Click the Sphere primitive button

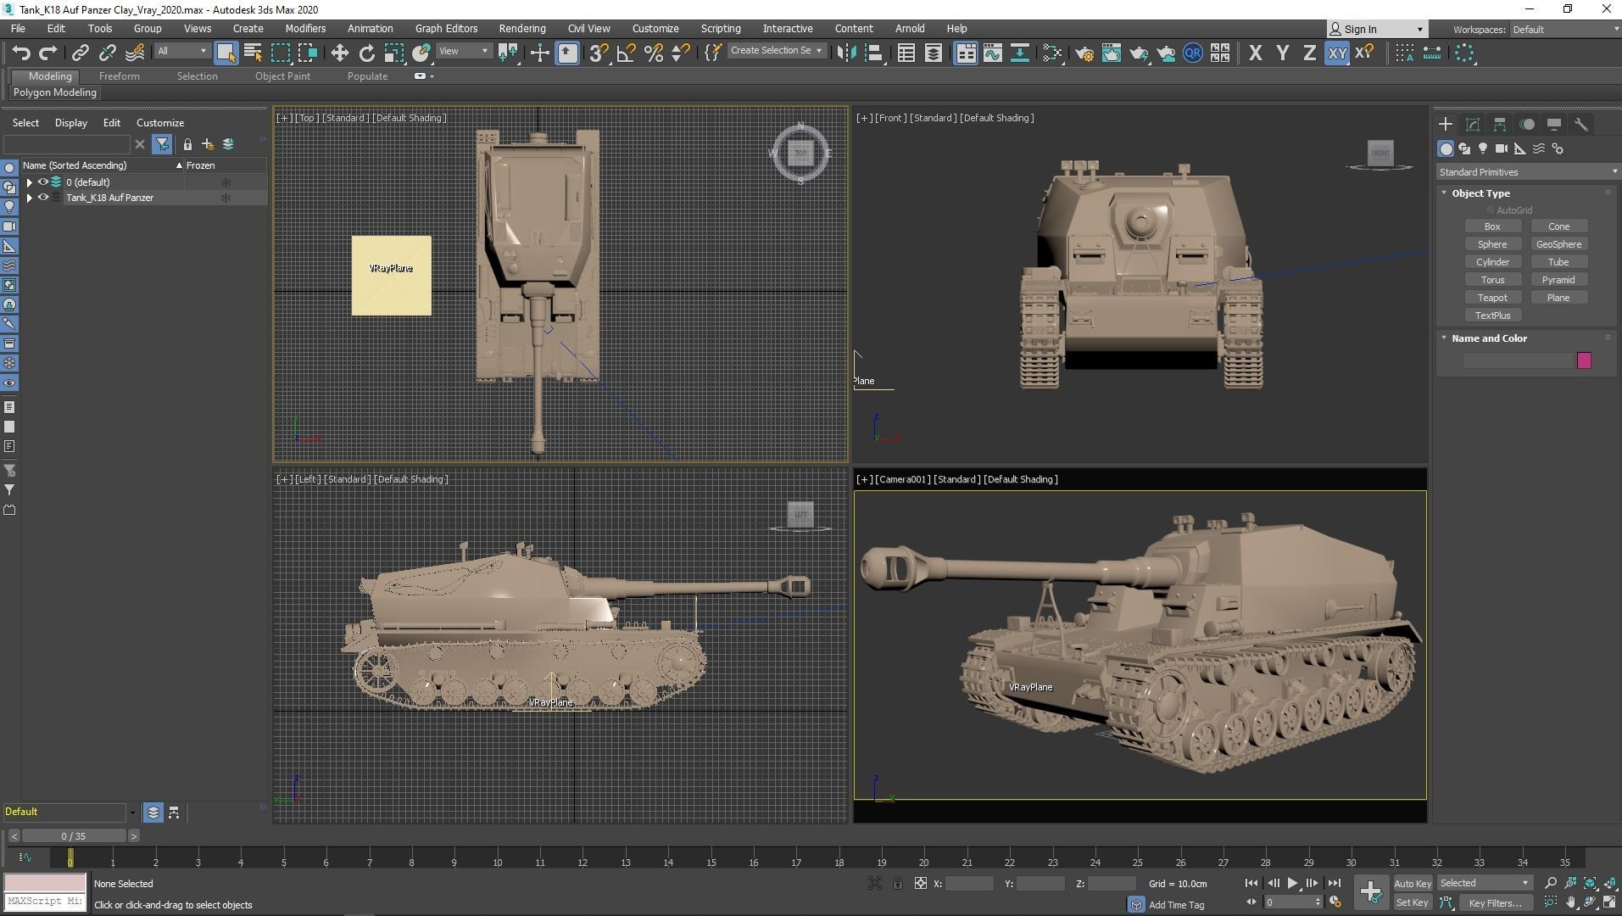(1492, 244)
